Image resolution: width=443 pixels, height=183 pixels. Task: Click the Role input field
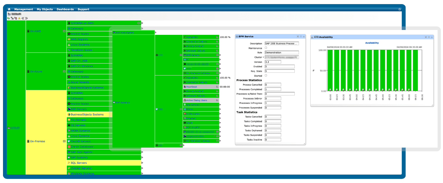coord(282,53)
